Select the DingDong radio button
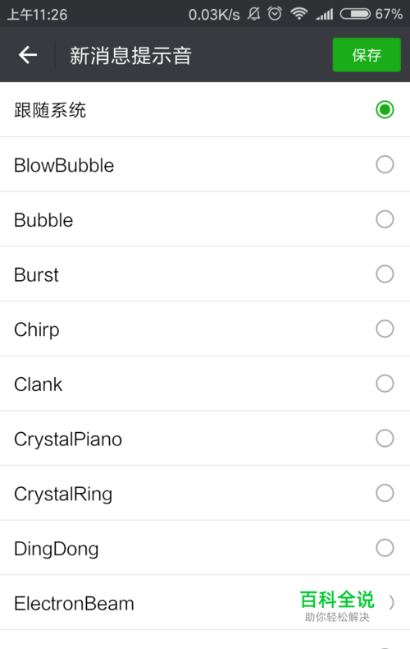 coord(385,548)
